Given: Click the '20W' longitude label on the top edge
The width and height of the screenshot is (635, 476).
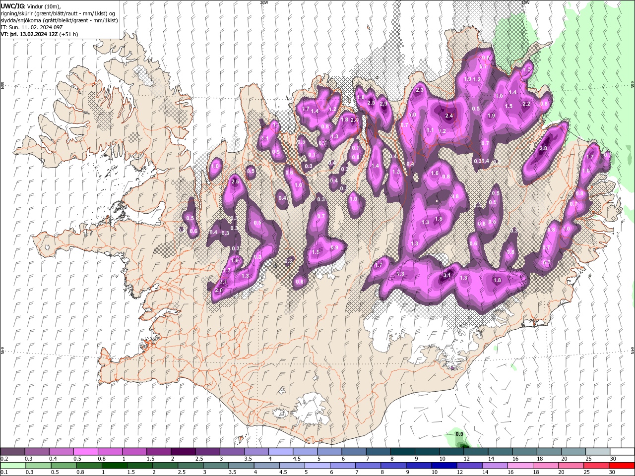Looking at the screenshot, I should (264, 2).
